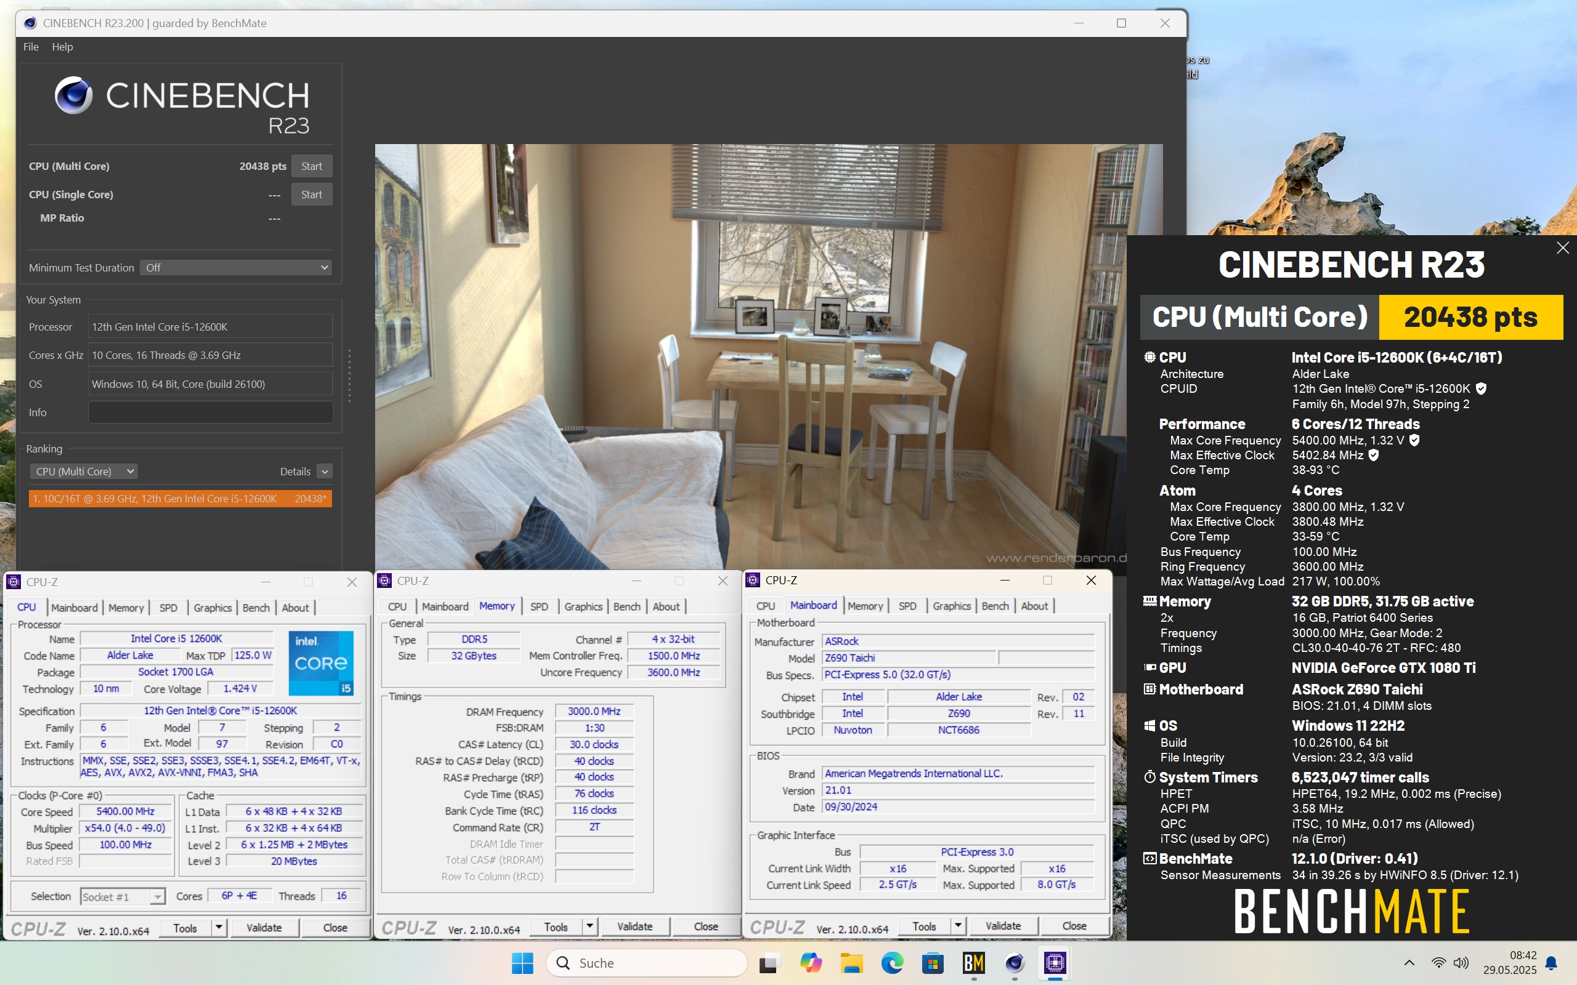Image resolution: width=1577 pixels, height=985 pixels.
Task: Open the volume tray icon
Action: pyautogui.click(x=1461, y=963)
